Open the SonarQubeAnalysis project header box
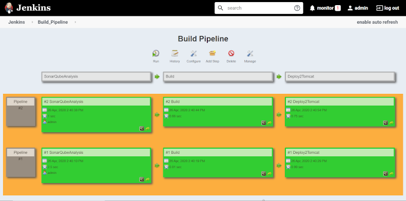Screen dimensions: 406x201 [x=96, y=76]
